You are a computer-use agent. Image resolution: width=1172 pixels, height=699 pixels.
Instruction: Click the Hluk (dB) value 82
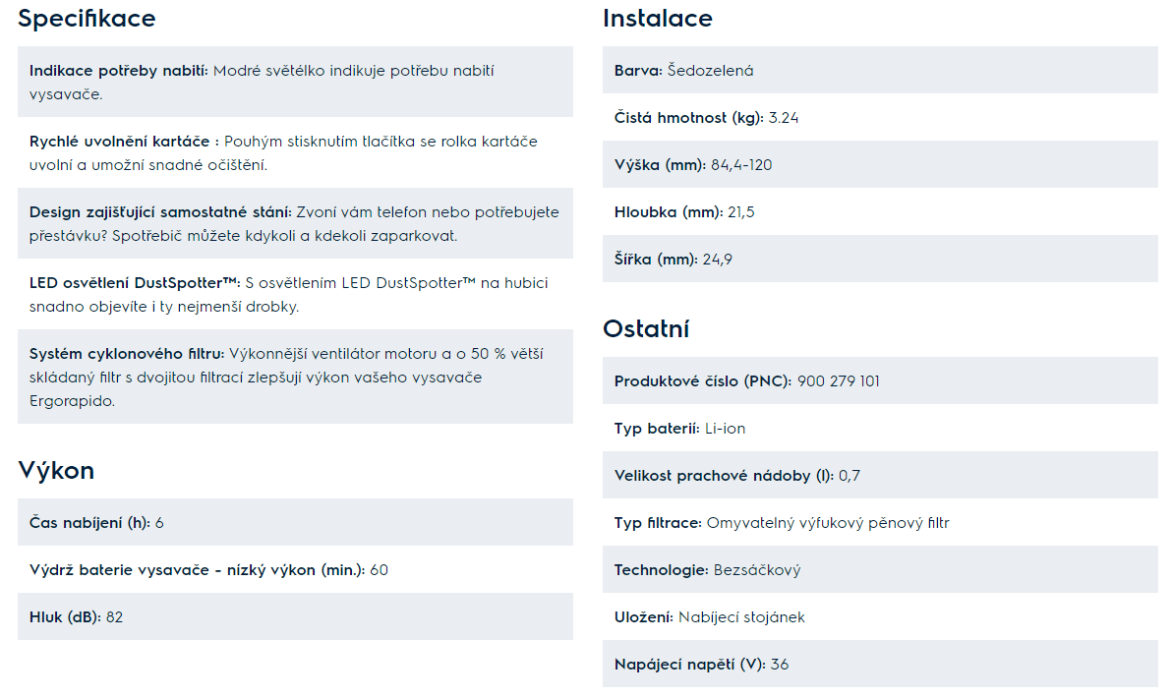pos(114,617)
